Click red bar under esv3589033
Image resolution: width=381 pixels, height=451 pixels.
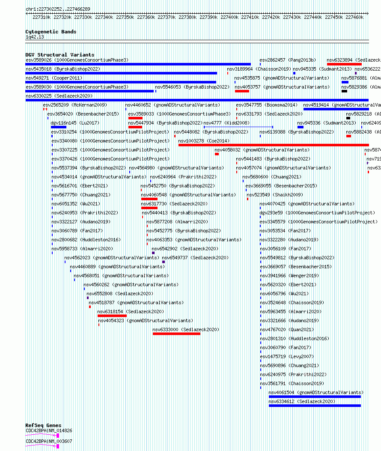pyautogui.click(x=136, y=118)
